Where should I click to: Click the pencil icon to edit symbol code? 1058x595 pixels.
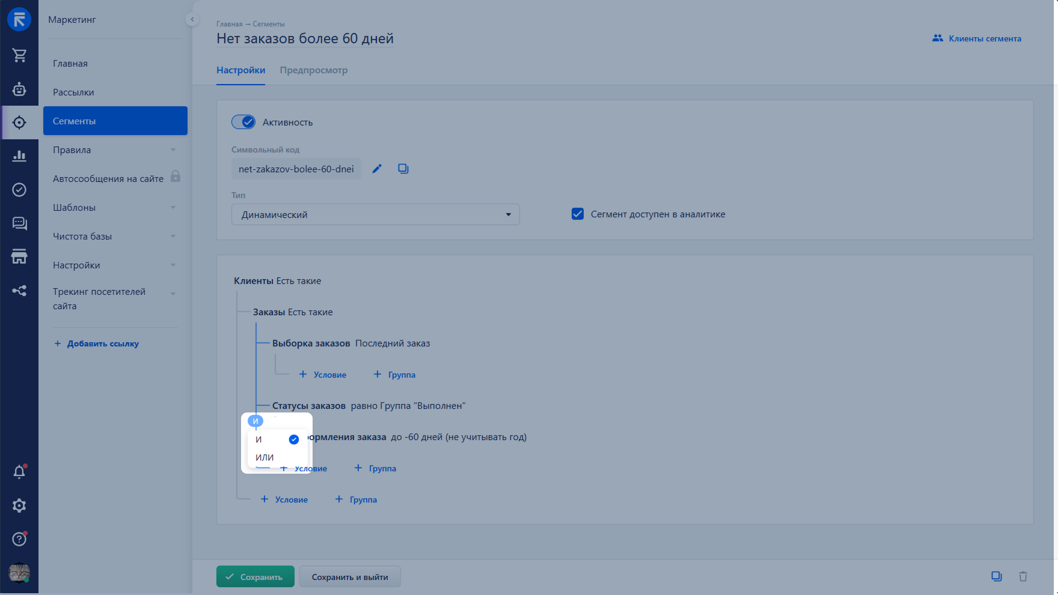377,169
